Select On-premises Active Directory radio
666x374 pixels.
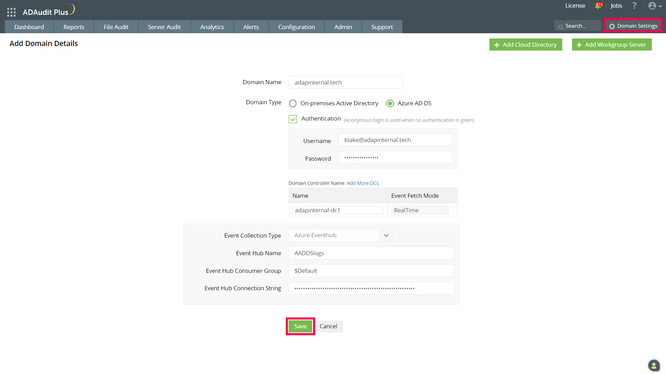tap(293, 103)
